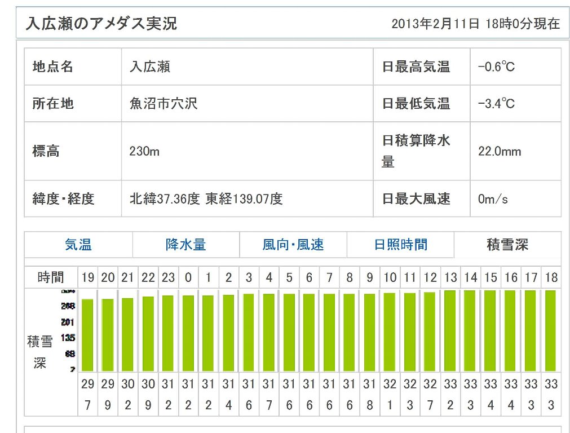Click the snow depth bar for hour 0
This screenshot has height=433, width=570.
pyautogui.click(x=188, y=333)
